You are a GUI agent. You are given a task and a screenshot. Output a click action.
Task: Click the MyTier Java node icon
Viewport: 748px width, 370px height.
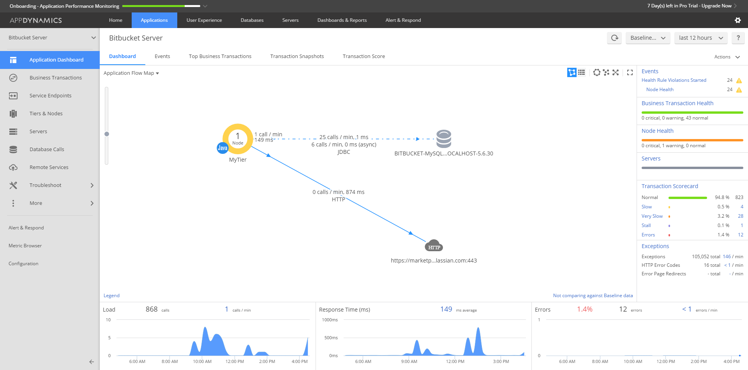click(x=238, y=139)
